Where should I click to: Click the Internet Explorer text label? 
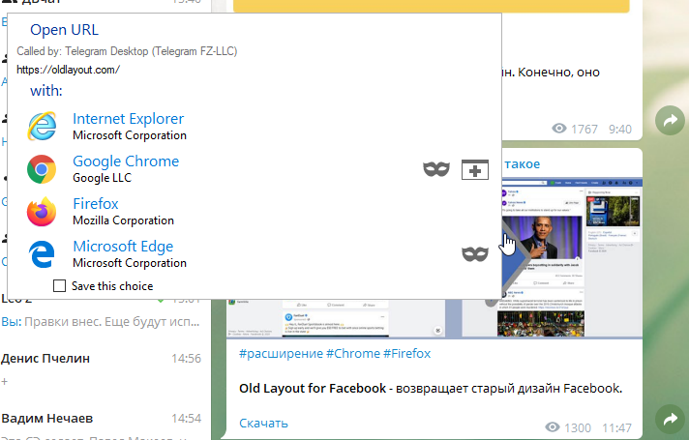[129, 119]
